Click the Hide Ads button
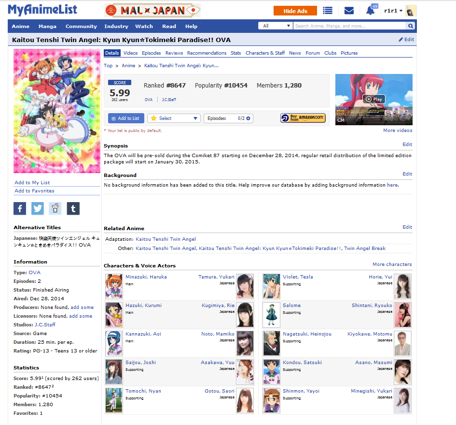Image resolution: width=456 pixels, height=425 pixels. pos(295,11)
